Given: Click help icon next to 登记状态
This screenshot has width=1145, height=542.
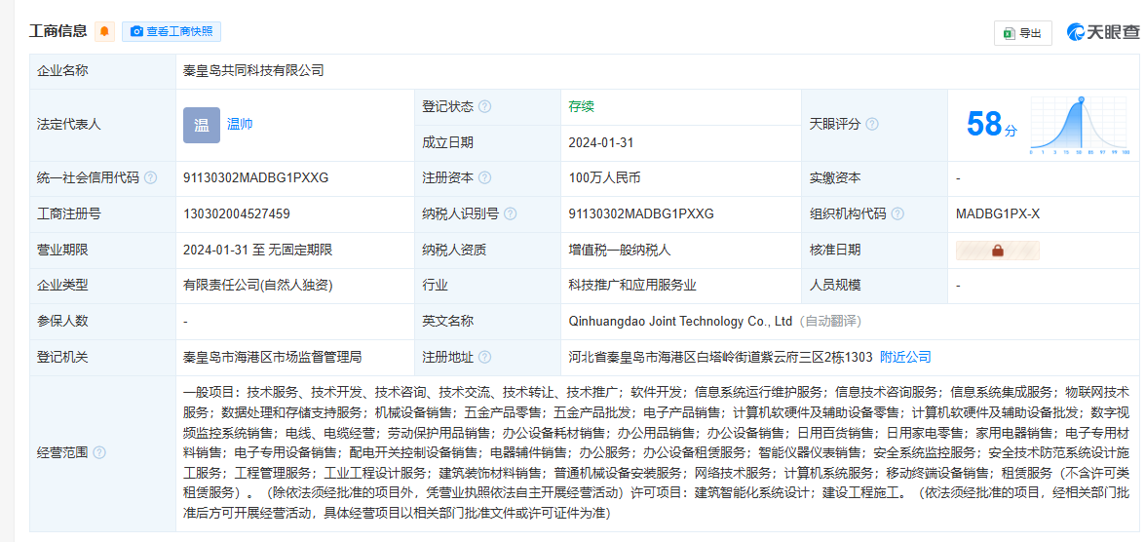Looking at the screenshot, I should tap(484, 106).
